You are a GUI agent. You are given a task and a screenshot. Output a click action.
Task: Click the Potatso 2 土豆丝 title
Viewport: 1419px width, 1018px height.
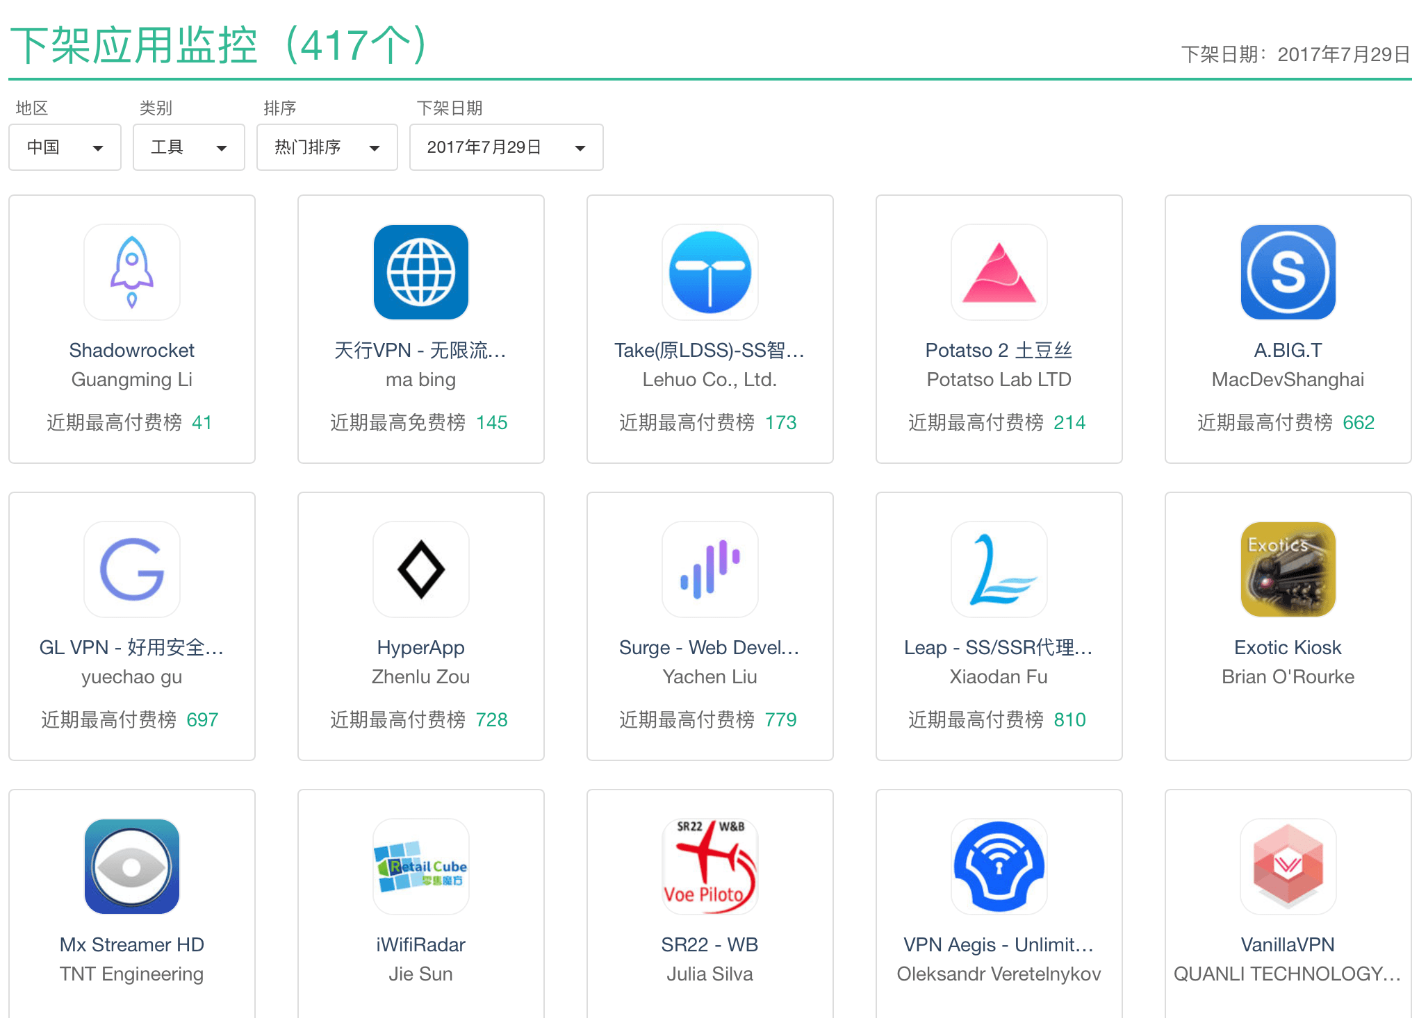(x=999, y=350)
